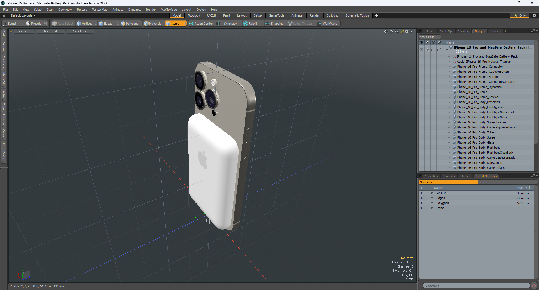539x290 pixels.
Task: Click the render camera column header
Action: pyautogui.click(x=428, y=42)
